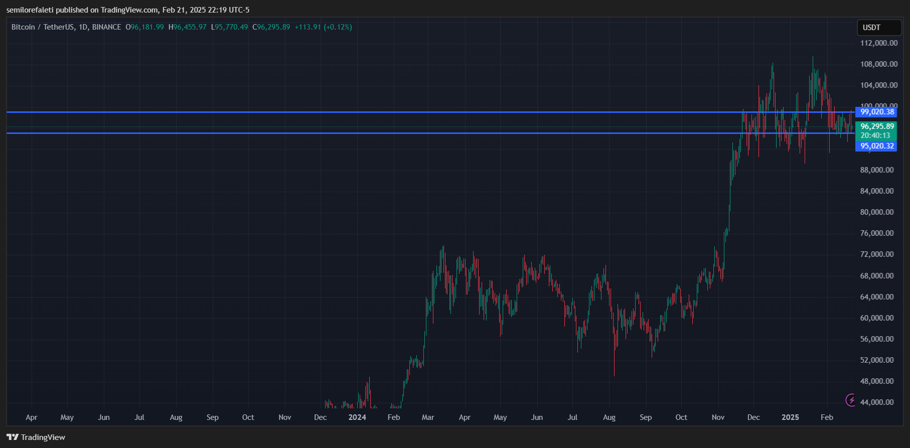
Task: Click the 2025 year label on time axis
Action: (x=790, y=417)
